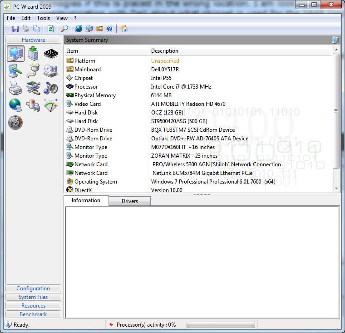Viewport: 345px width, 333px height.
Task: Select the Multimedia music note icon
Action: pos(50,88)
